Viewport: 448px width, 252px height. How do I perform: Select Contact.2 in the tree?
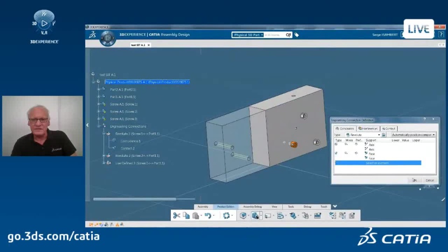(x=127, y=148)
